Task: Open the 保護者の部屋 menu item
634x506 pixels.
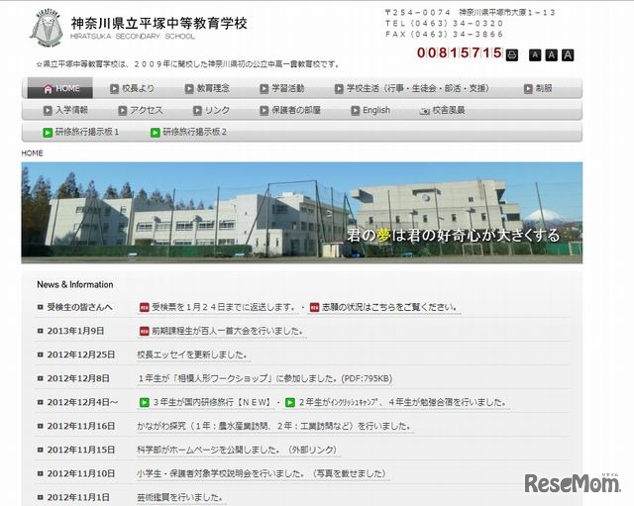Action: [x=290, y=110]
